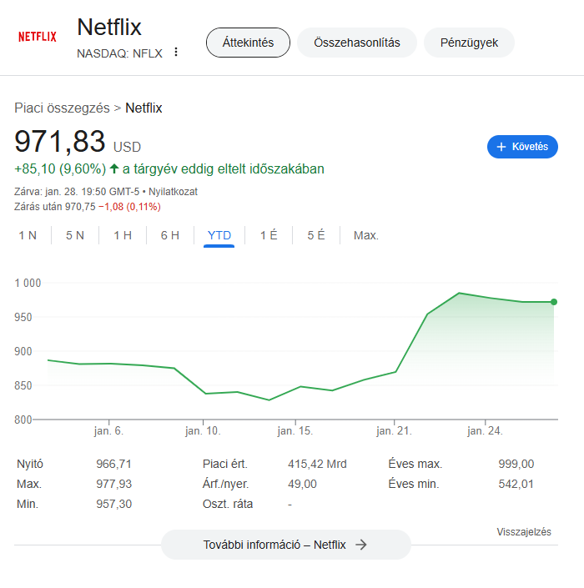Click the jan. 10. axis label
Screen dimensions: 584x588
tap(203, 431)
